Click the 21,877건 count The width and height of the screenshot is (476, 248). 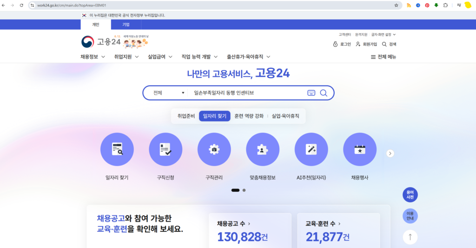coord(328,237)
